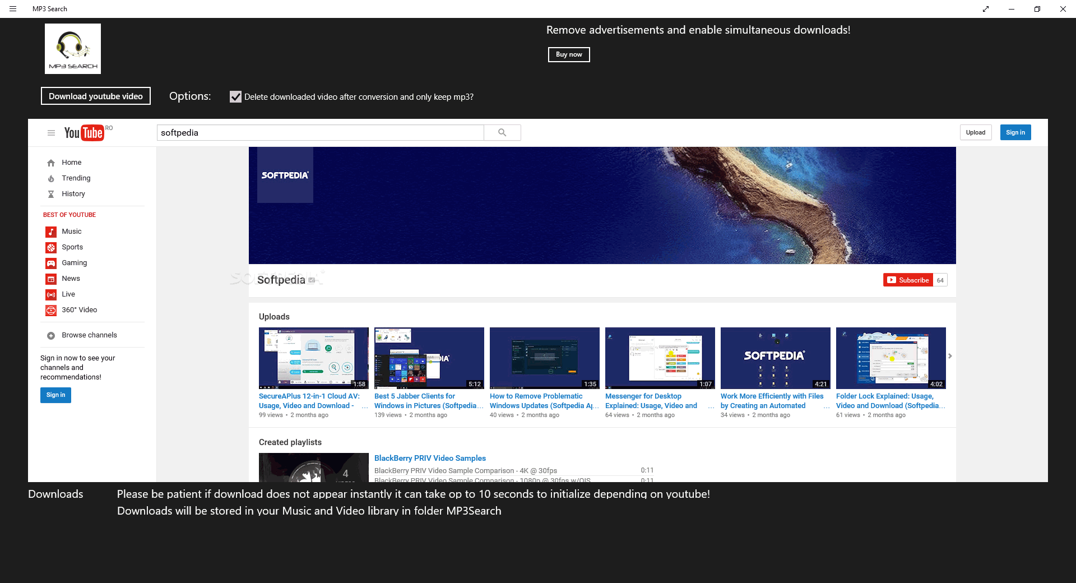
Task: Click the softpedia search input field
Action: (x=319, y=132)
